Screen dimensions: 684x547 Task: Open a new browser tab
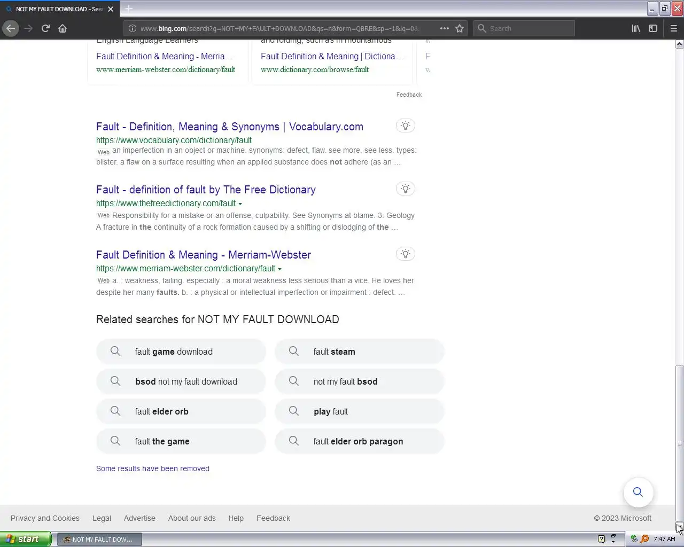[129, 9]
